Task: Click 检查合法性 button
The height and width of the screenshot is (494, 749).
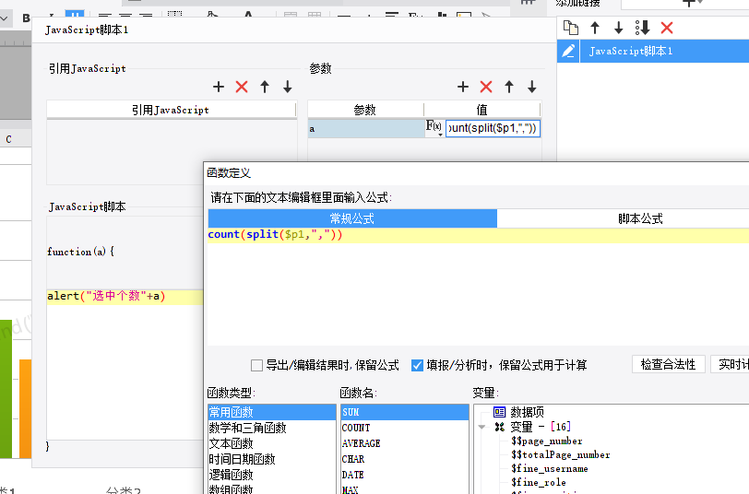Action: [669, 364]
